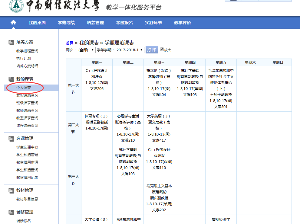Open the 学籍成绩 menu
300x224 pixels.
(x=66, y=23)
